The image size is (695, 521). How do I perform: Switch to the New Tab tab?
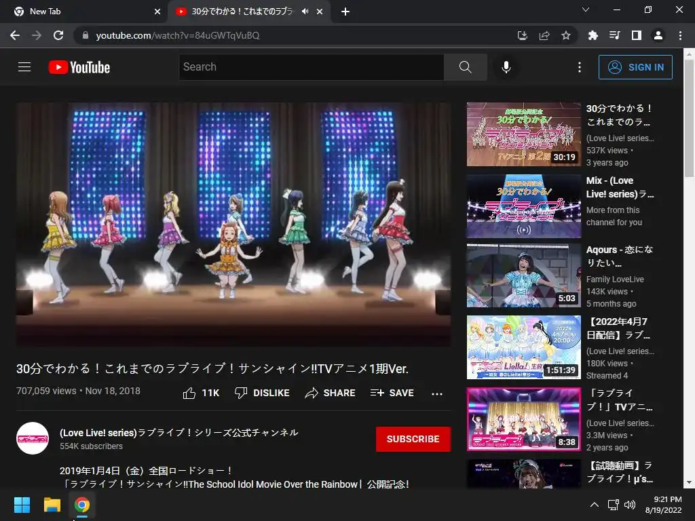[84, 12]
